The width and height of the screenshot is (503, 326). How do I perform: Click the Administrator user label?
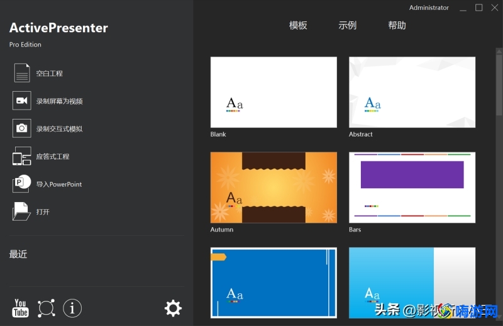click(x=429, y=8)
